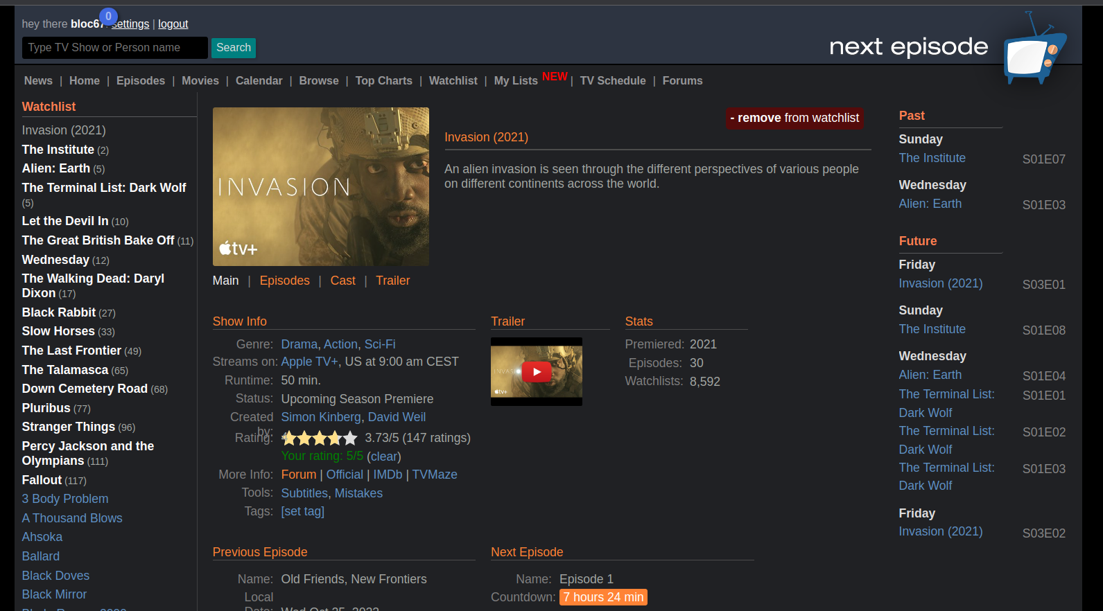Open Fallout in the watchlist
This screenshot has width=1103, height=611.
[42, 480]
